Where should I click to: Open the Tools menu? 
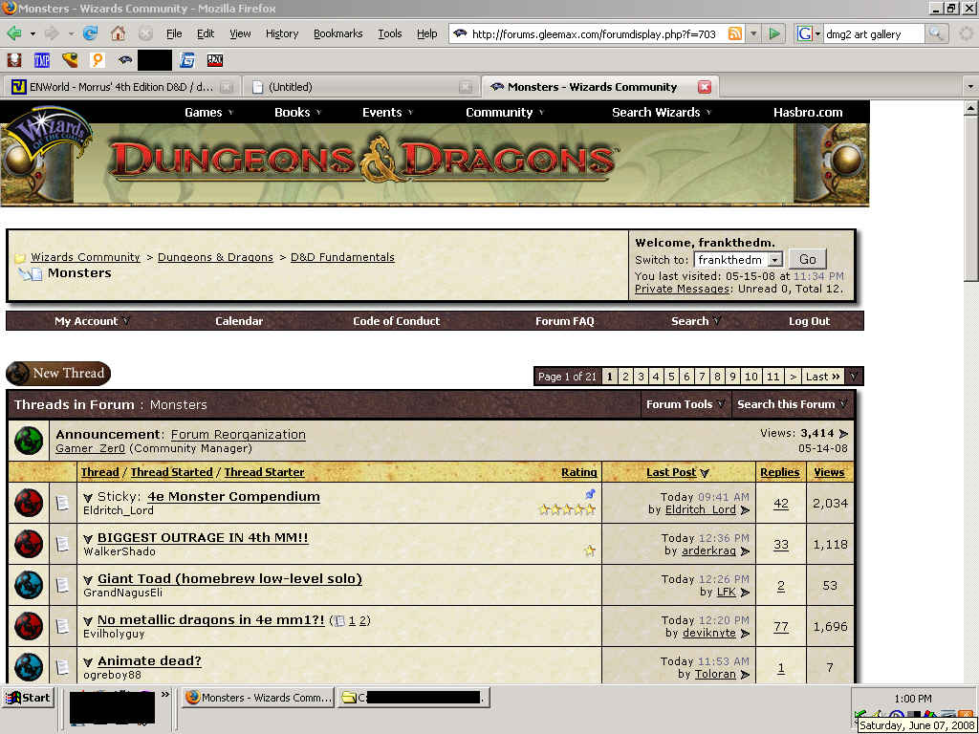[390, 33]
